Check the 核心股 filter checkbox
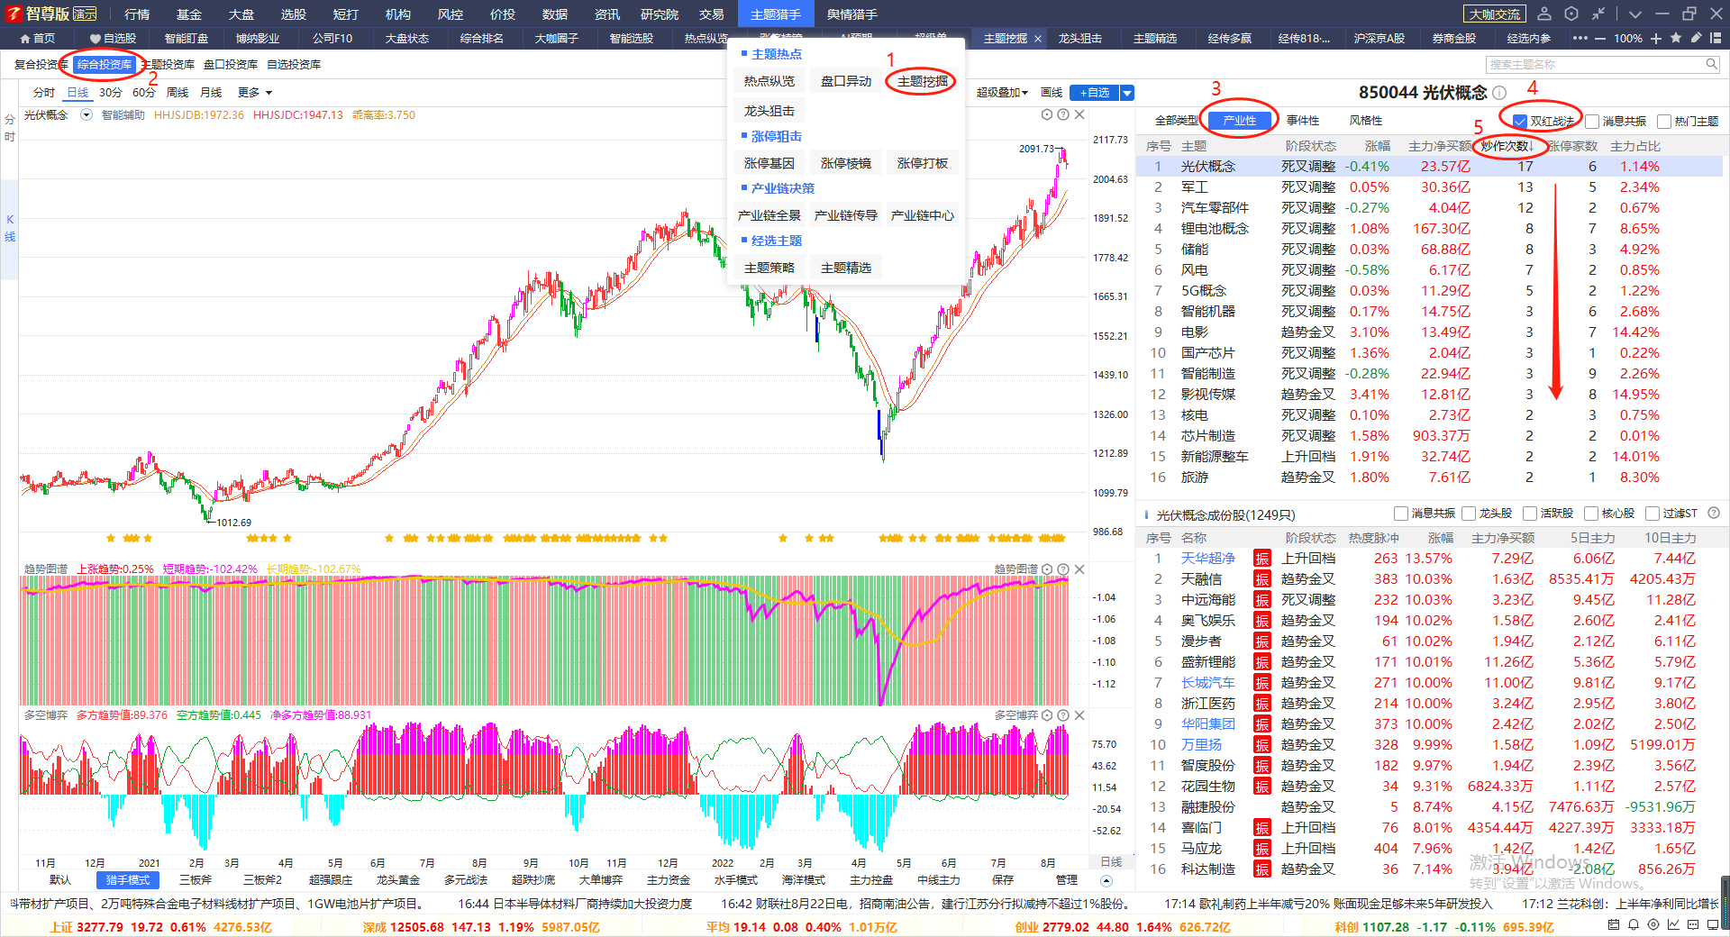Image resolution: width=1730 pixels, height=937 pixels. (1591, 514)
